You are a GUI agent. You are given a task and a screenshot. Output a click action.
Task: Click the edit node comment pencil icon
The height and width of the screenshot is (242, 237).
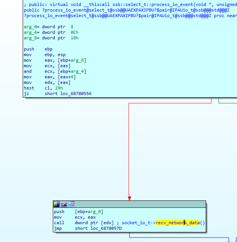[64, 204]
